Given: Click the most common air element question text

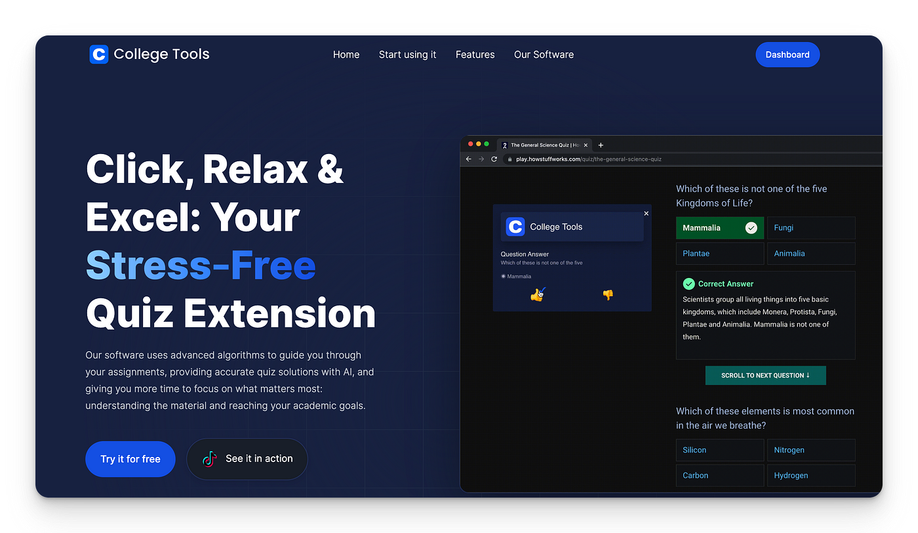Looking at the screenshot, I should pyautogui.click(x=765, y=418).
